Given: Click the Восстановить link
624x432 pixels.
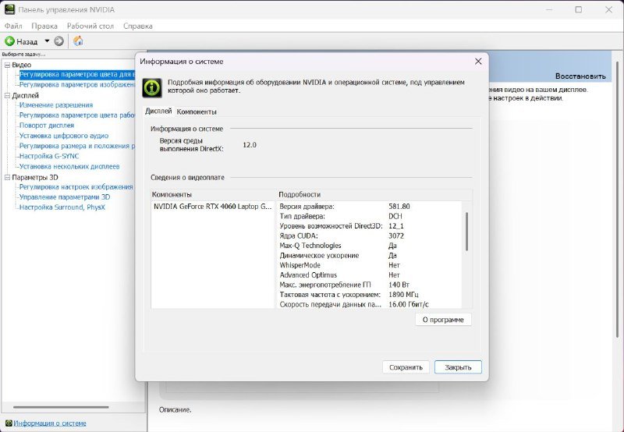Looking at the screenshot, I should pyautogui.click(x=580, y=76).
